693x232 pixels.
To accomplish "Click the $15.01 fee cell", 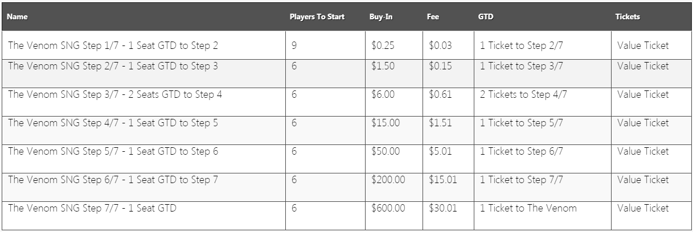I will click(442, 180).
